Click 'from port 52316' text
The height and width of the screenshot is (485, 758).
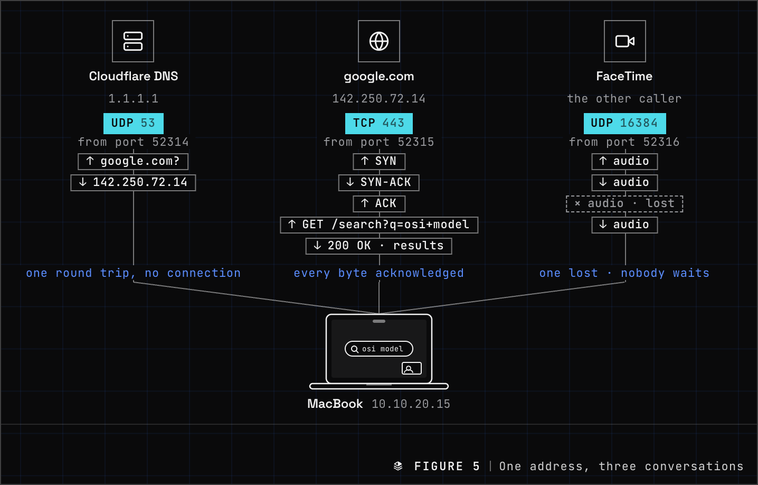click(x=624, y=142)
